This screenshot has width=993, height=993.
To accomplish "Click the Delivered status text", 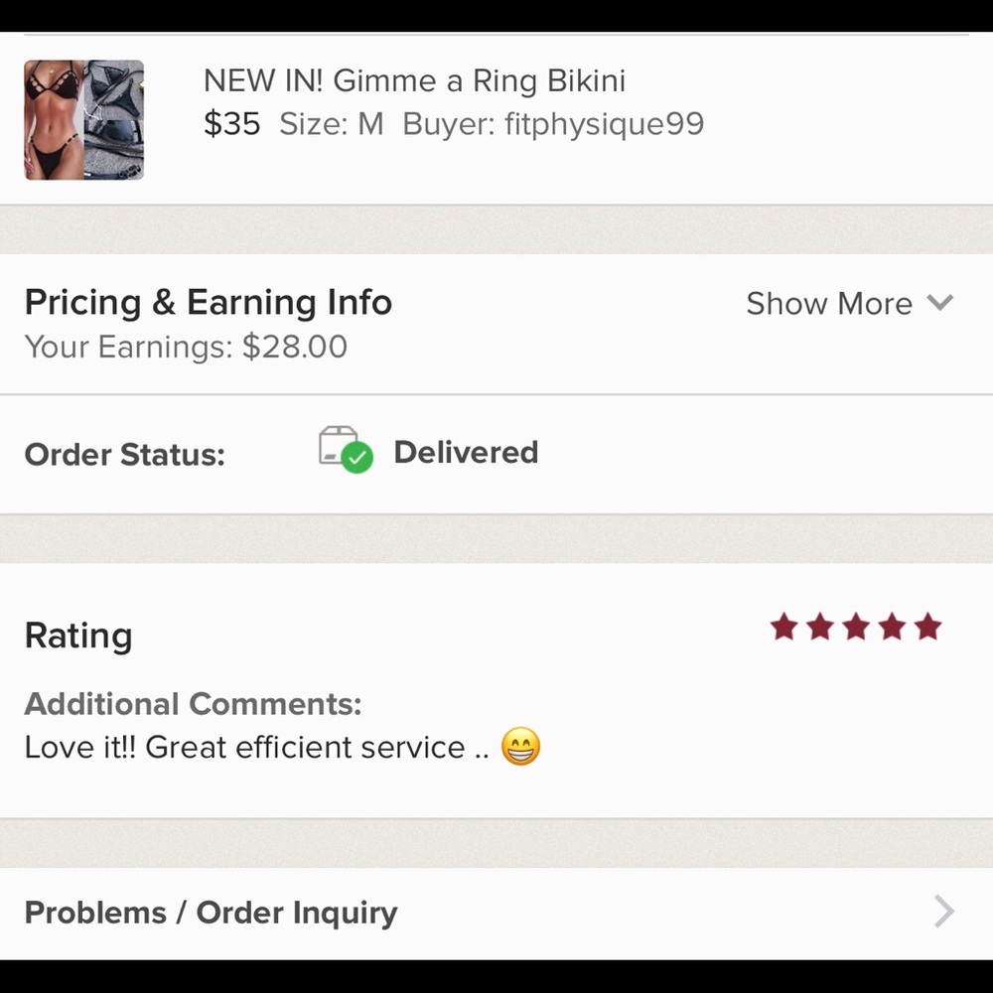I will pos(466,452).
